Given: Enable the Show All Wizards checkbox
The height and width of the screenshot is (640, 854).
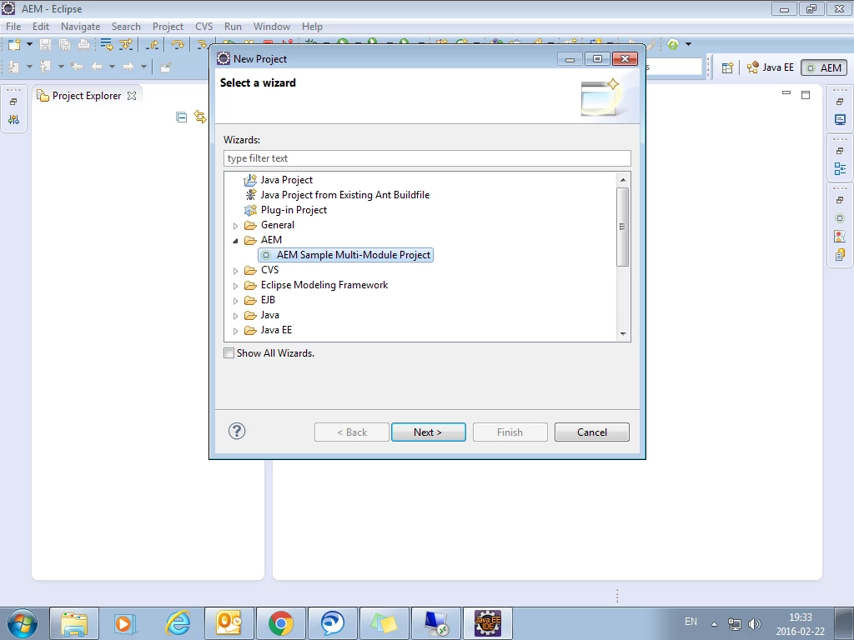Looking at the screenshot, I should pos(229,353).
